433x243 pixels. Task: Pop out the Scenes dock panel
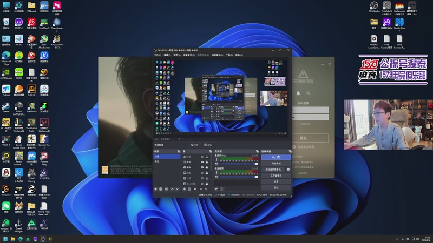tap(179, 151)
